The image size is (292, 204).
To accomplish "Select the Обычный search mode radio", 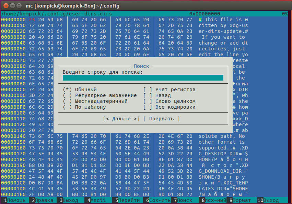I will coord(80,89).
